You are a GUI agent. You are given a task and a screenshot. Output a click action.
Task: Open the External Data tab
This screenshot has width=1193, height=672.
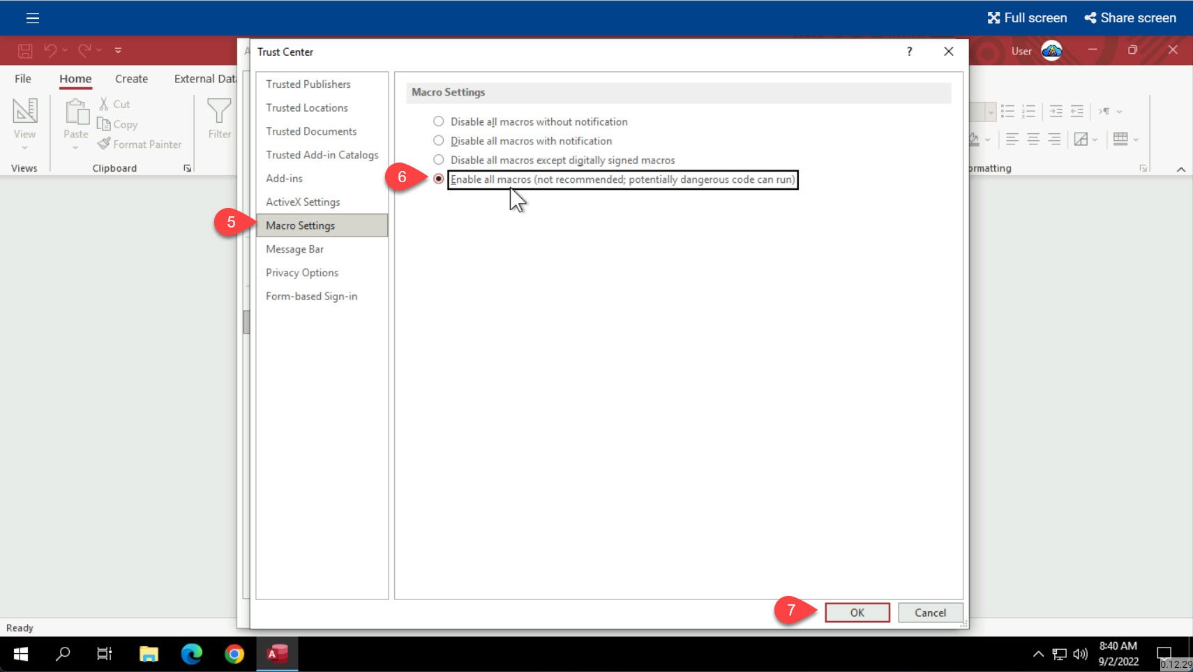tap(204, 78)
